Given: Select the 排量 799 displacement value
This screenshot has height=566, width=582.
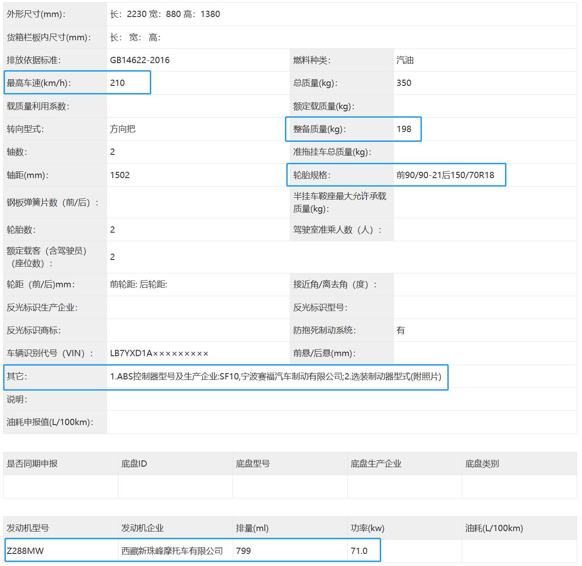Looking at the screenshot, I should click(244, 551).
